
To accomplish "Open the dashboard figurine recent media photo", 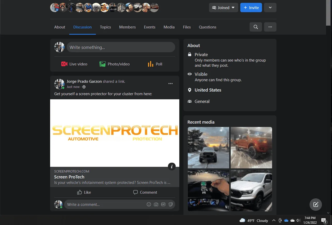I will point(209,191).
